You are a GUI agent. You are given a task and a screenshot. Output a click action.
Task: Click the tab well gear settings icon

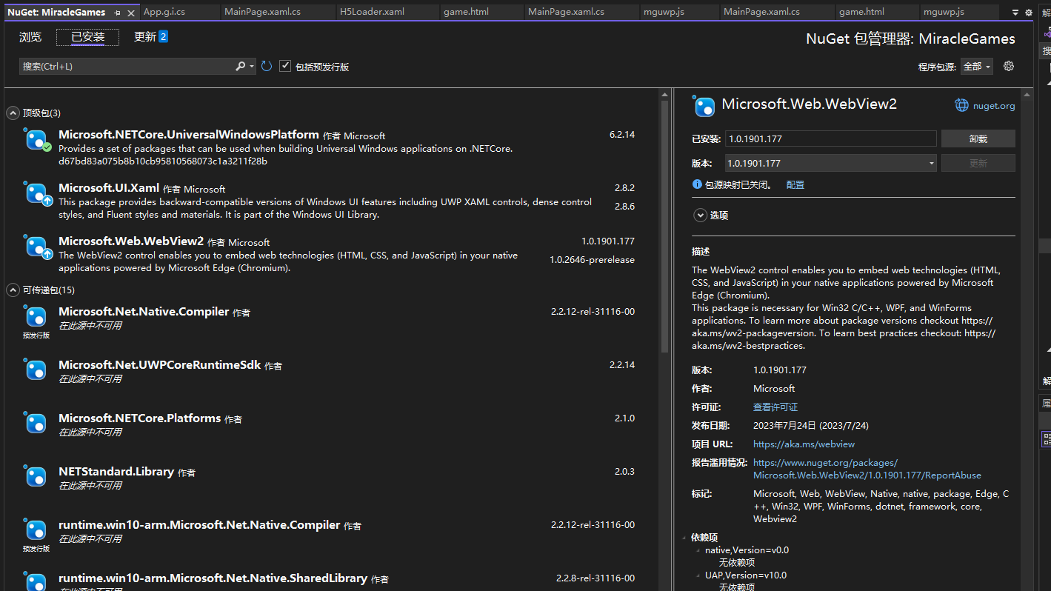[x=1028, y=13]
